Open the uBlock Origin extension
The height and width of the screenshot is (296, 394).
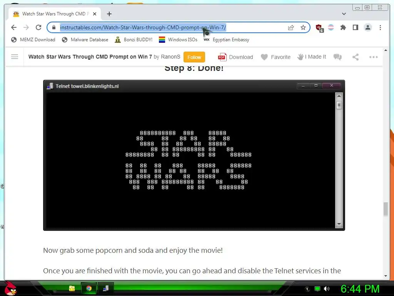click(x=319, y=28)
